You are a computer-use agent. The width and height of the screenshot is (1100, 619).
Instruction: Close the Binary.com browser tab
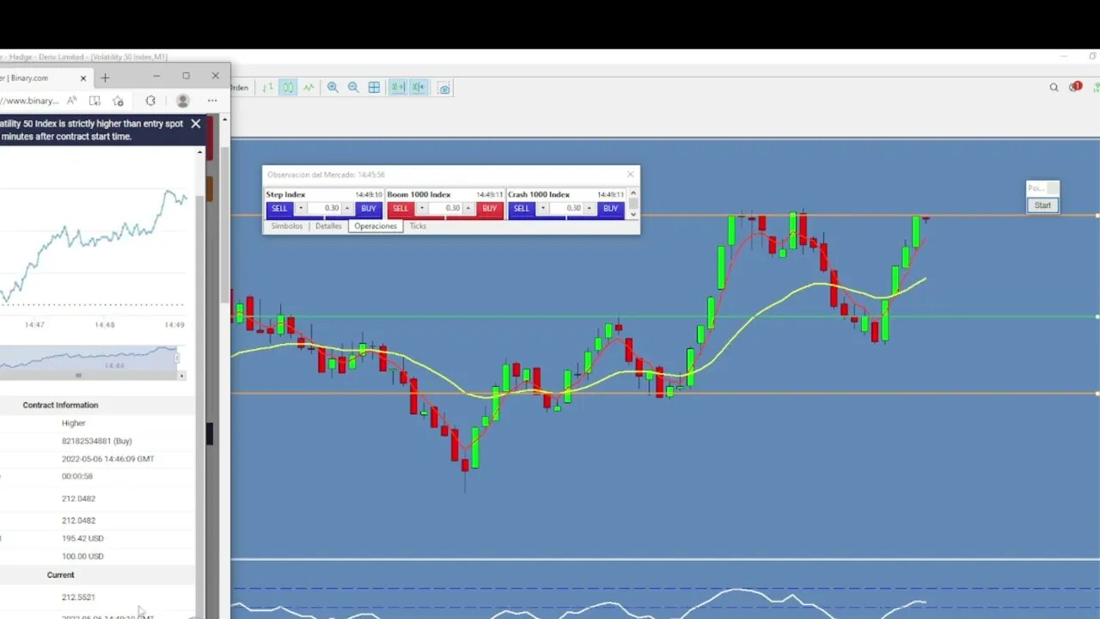coord(83,77)
